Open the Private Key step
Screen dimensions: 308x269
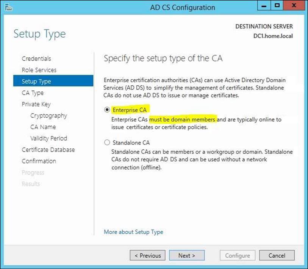pyautogui.click(x=36, y=104)
